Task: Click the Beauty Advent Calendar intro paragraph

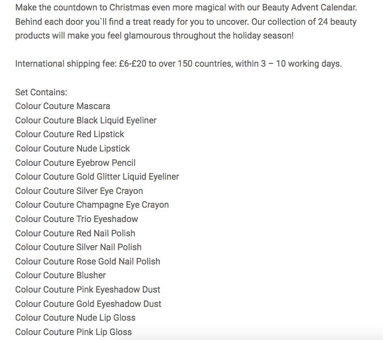Action: coord(186,22)
